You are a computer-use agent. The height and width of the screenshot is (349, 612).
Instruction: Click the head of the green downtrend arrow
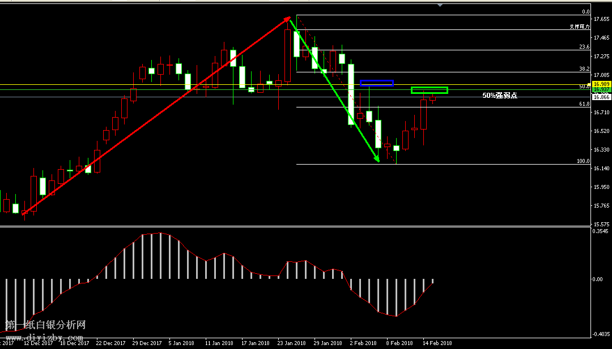377,160
